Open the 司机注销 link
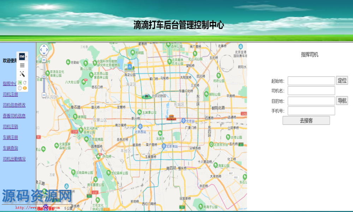 pos(10,126)
